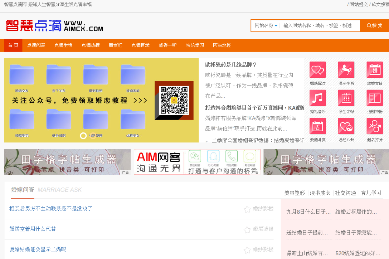Click the orange 搜索 search button
This screenshot has width=389, height=259.
point(374,26)
